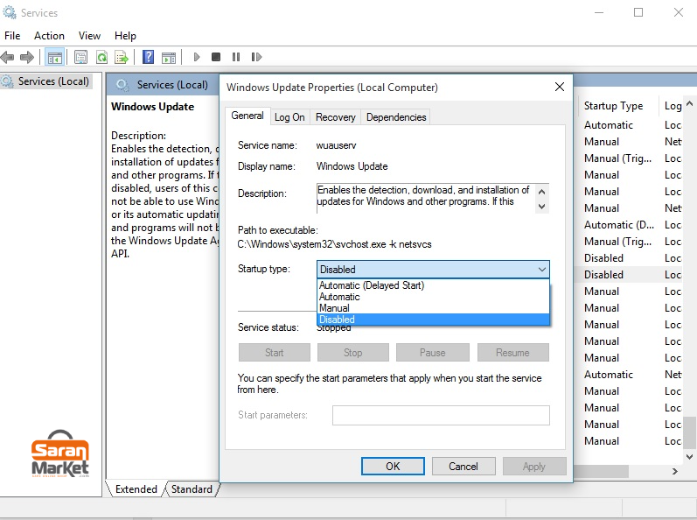Screen dimensions: 697x520
Task: Maximize the Services window
Action: pyautogui.click(x=638, y=12)
